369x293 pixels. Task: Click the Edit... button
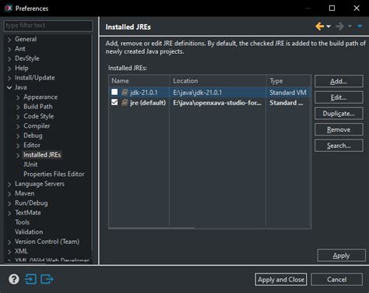(339, 97)
